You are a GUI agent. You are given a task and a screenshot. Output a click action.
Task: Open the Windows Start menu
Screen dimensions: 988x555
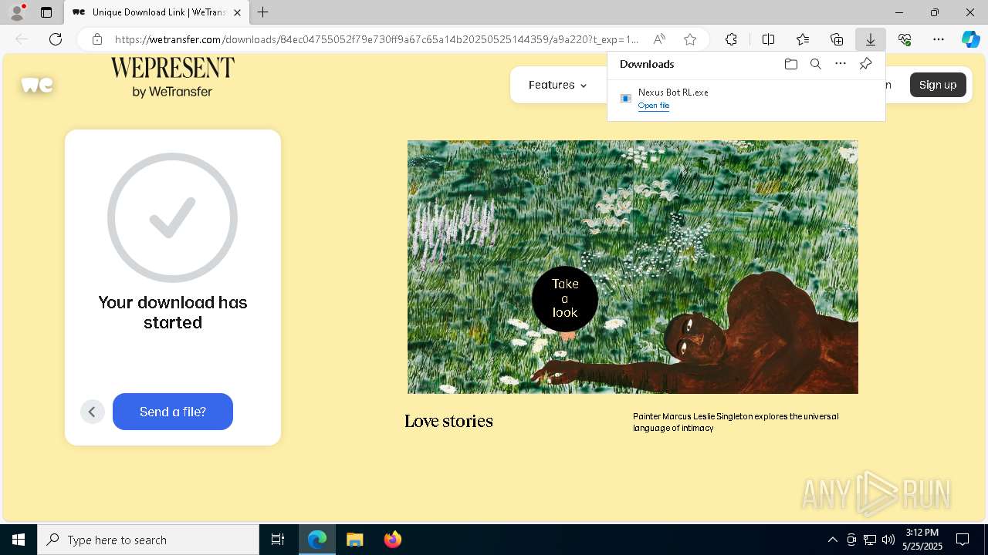(x=19, y=540)
